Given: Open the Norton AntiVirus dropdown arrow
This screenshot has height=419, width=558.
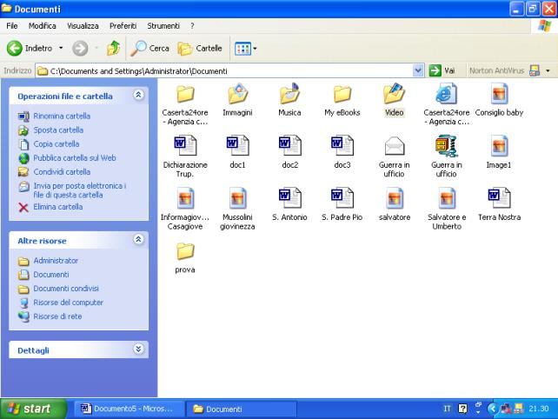Looking at the screenshot, I should pos(548,70).
